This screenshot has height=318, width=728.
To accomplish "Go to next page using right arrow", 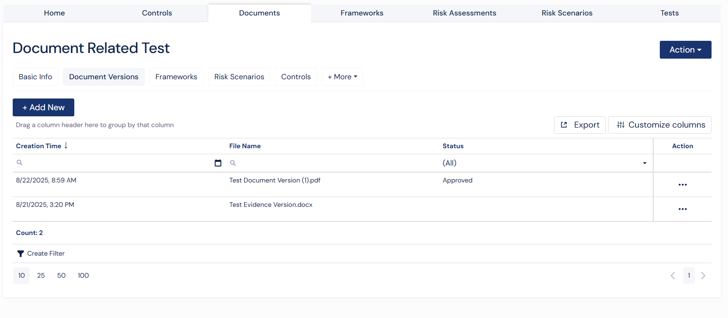I will [x=703, y=276].
